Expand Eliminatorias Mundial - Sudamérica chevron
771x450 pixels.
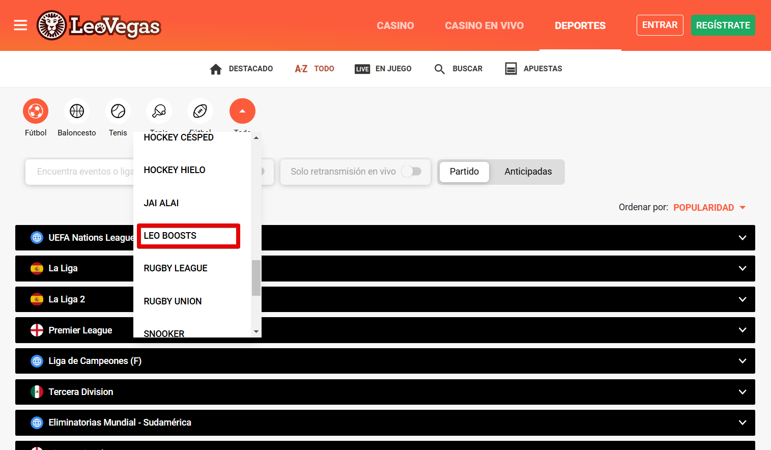coord(743,423)
